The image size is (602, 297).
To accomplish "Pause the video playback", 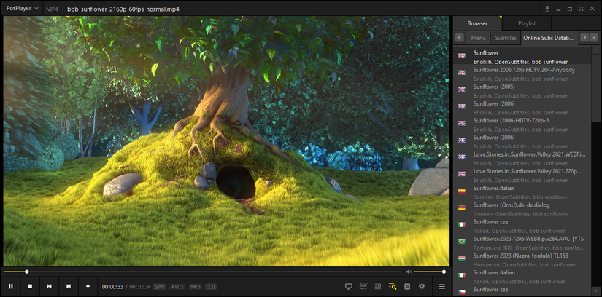I will [11, 286].
